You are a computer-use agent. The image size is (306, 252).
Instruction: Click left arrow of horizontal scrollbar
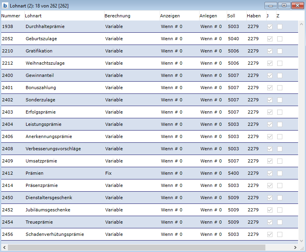[x=4, y=248]
